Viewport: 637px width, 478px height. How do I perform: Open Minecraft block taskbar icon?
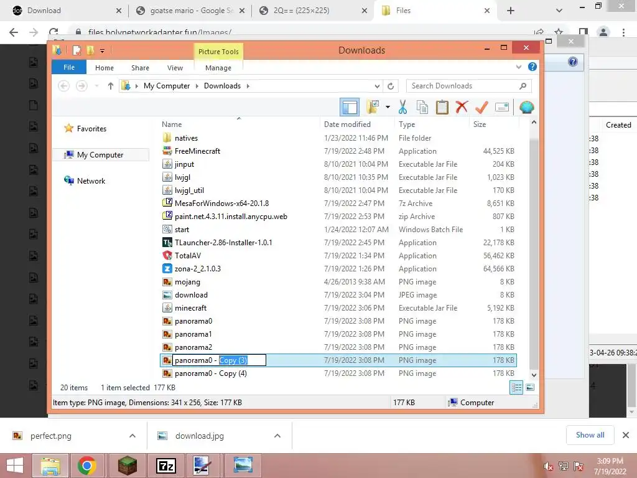click(x=127, y=466)
